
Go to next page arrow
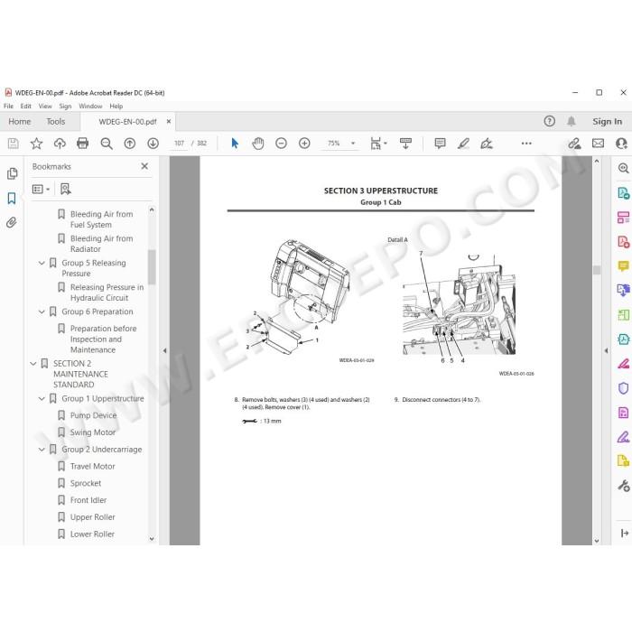tap(153, 143)
